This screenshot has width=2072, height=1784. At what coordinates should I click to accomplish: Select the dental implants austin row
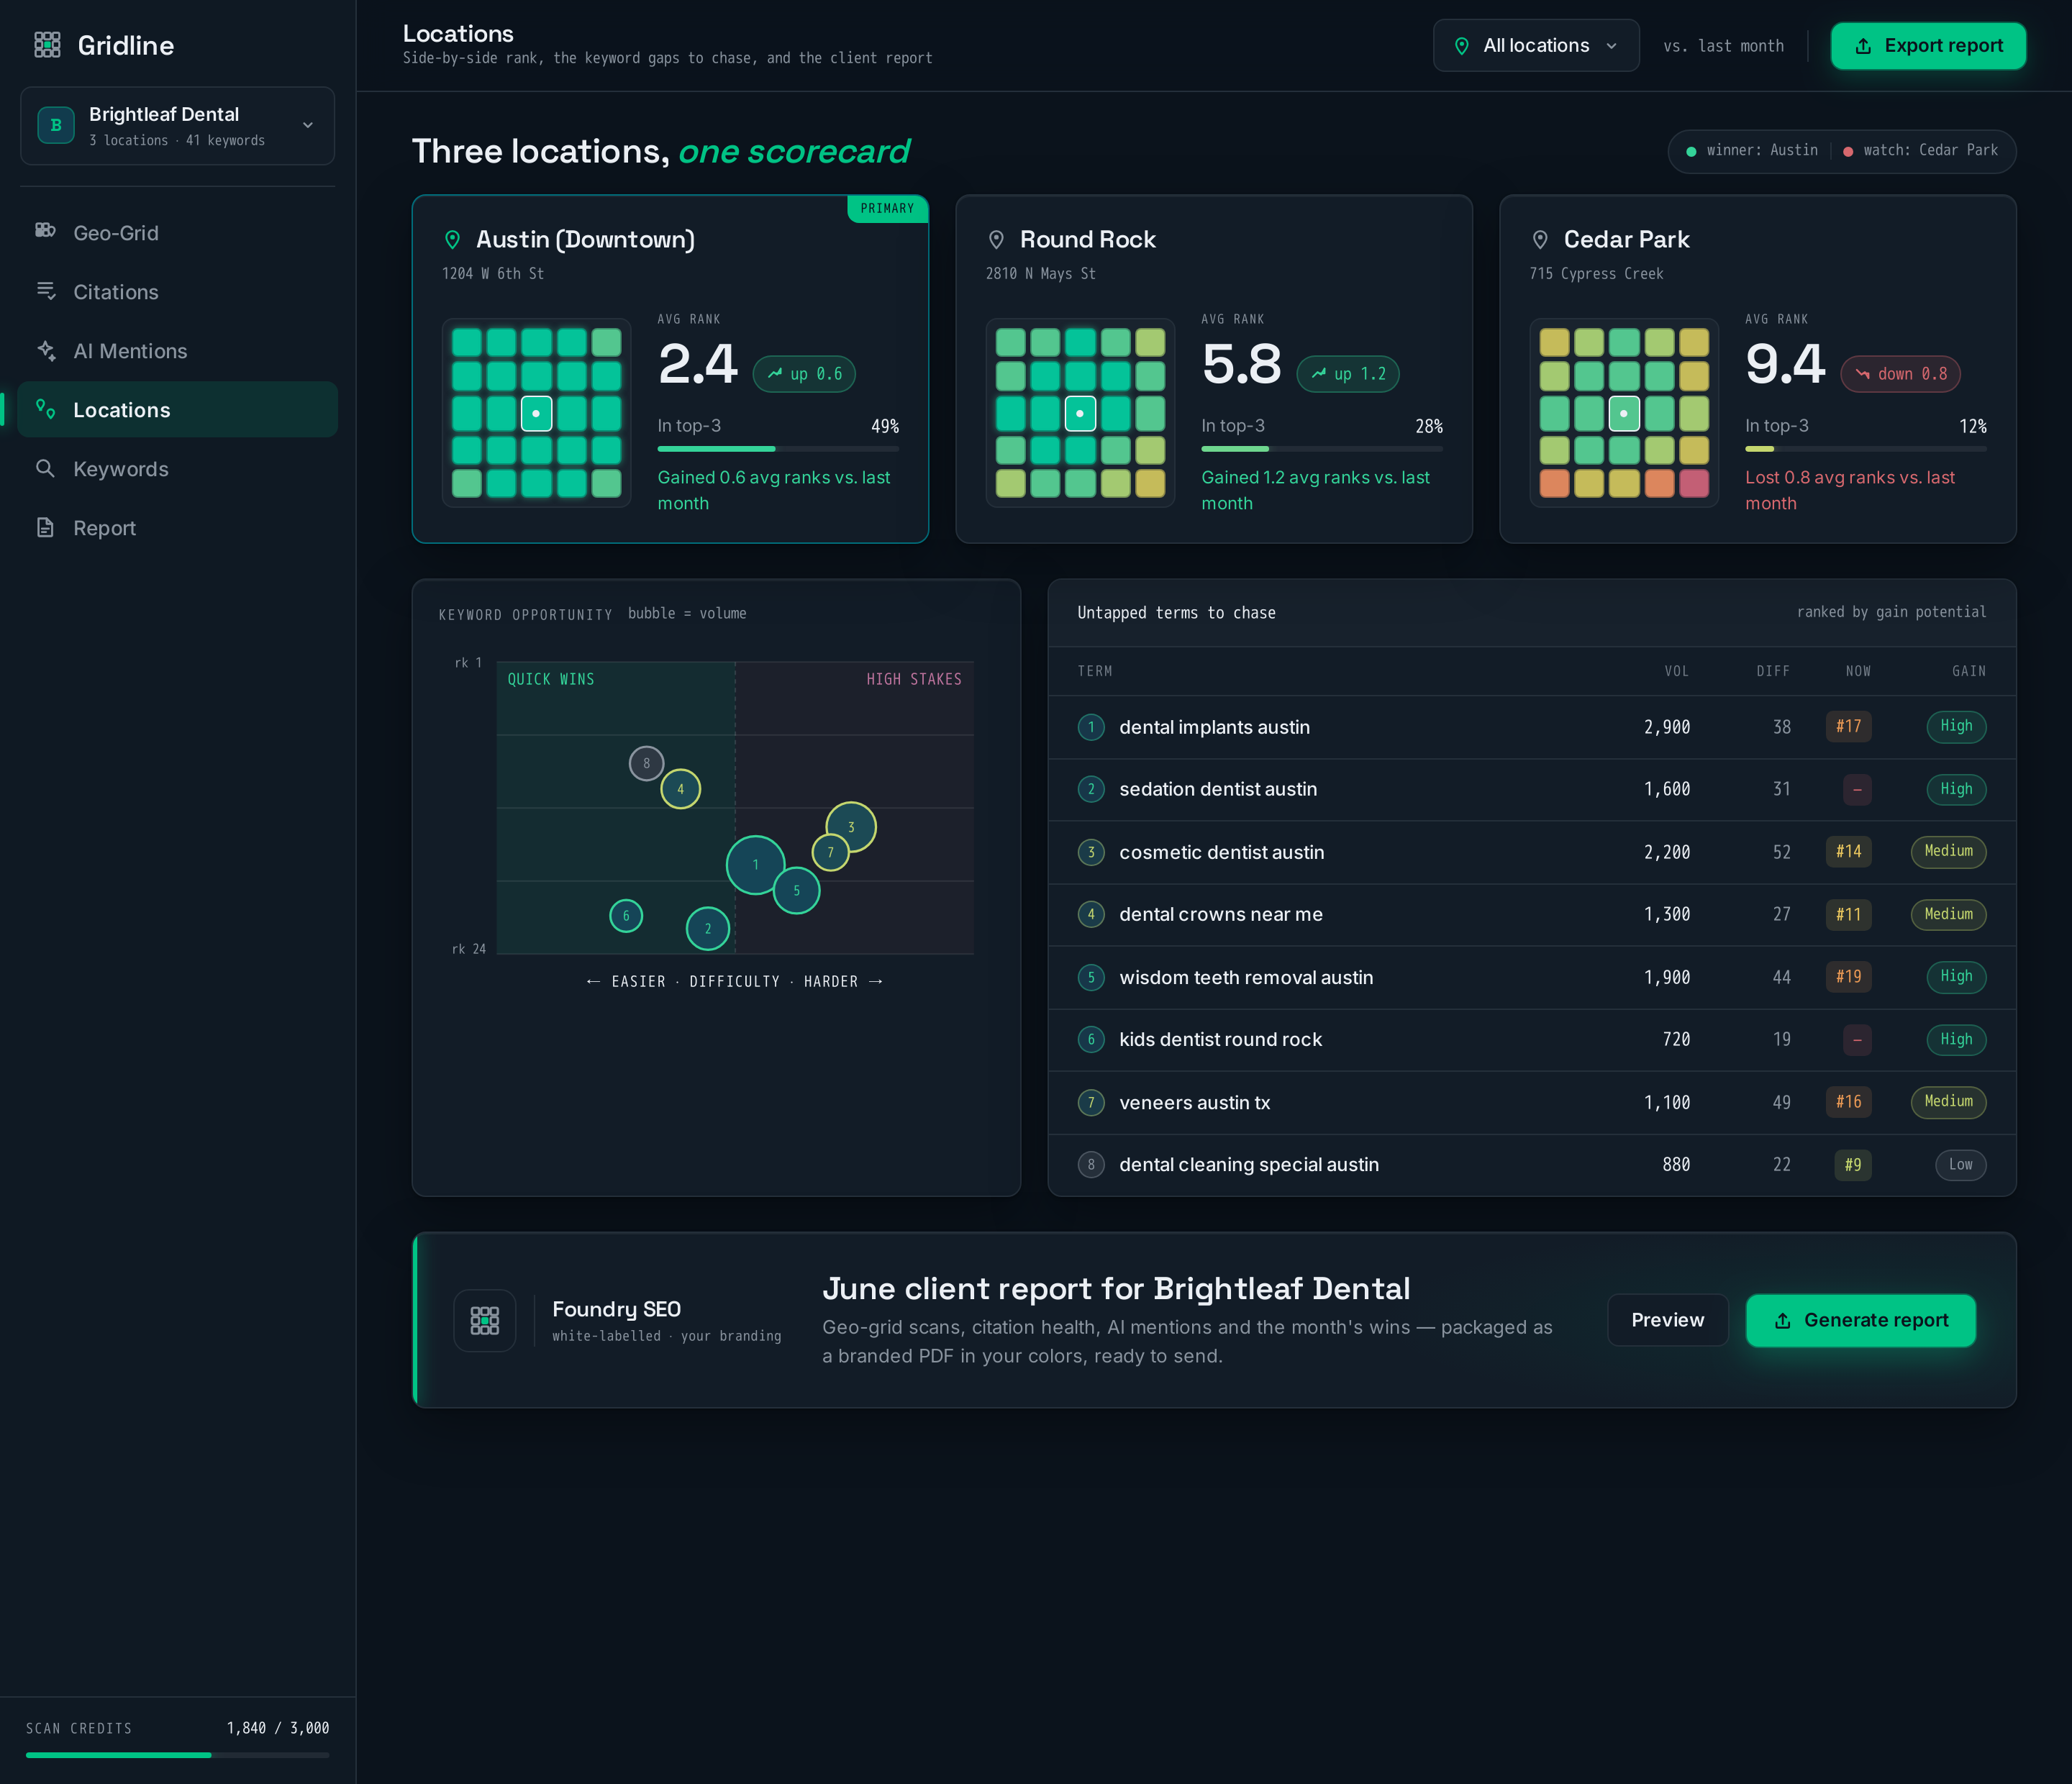point(1531,727)
